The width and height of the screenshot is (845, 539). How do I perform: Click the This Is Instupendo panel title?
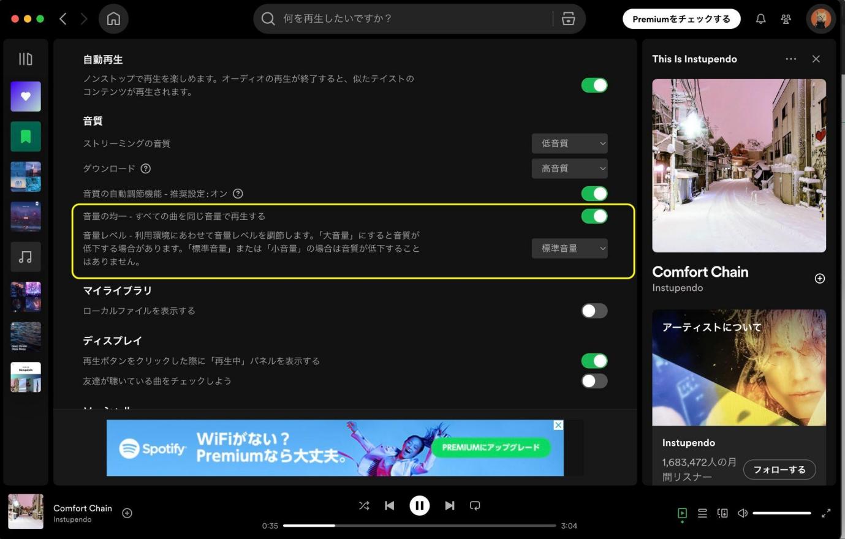click(694, 59)
